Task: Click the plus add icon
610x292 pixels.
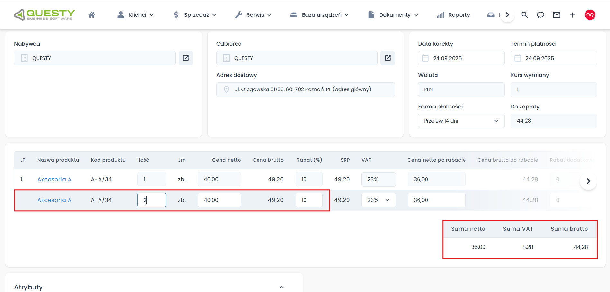Action: pyautogui.click(x=572, y=15)
